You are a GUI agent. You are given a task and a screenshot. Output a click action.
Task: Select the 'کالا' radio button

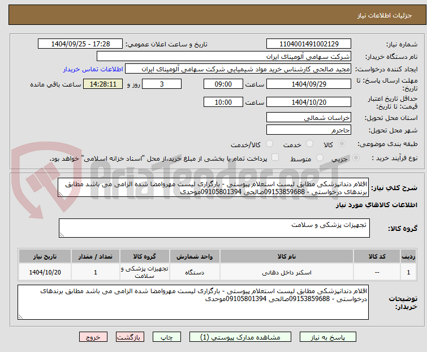tap(342, 144)
